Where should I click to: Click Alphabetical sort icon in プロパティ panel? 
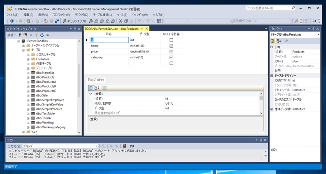[279, 41]
